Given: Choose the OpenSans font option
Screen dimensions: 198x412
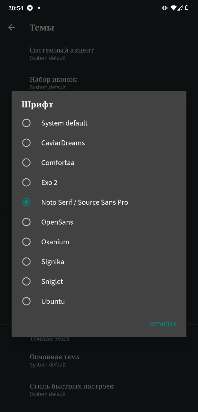Looking at the screenshot, I should pyautogui.click(x=99, y=222).
